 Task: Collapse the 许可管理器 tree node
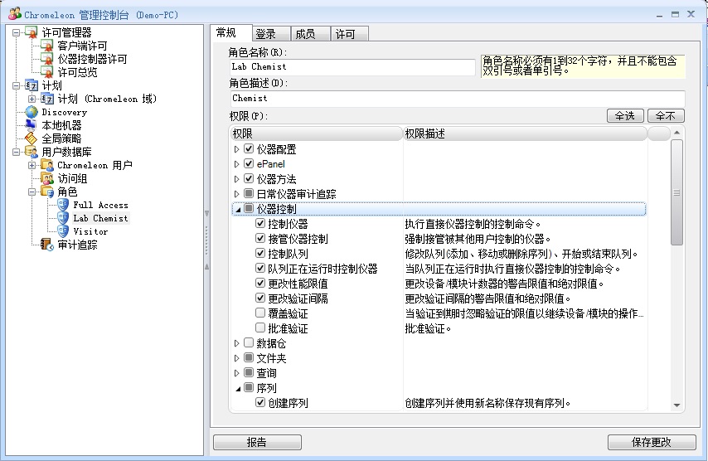point(17,32)
